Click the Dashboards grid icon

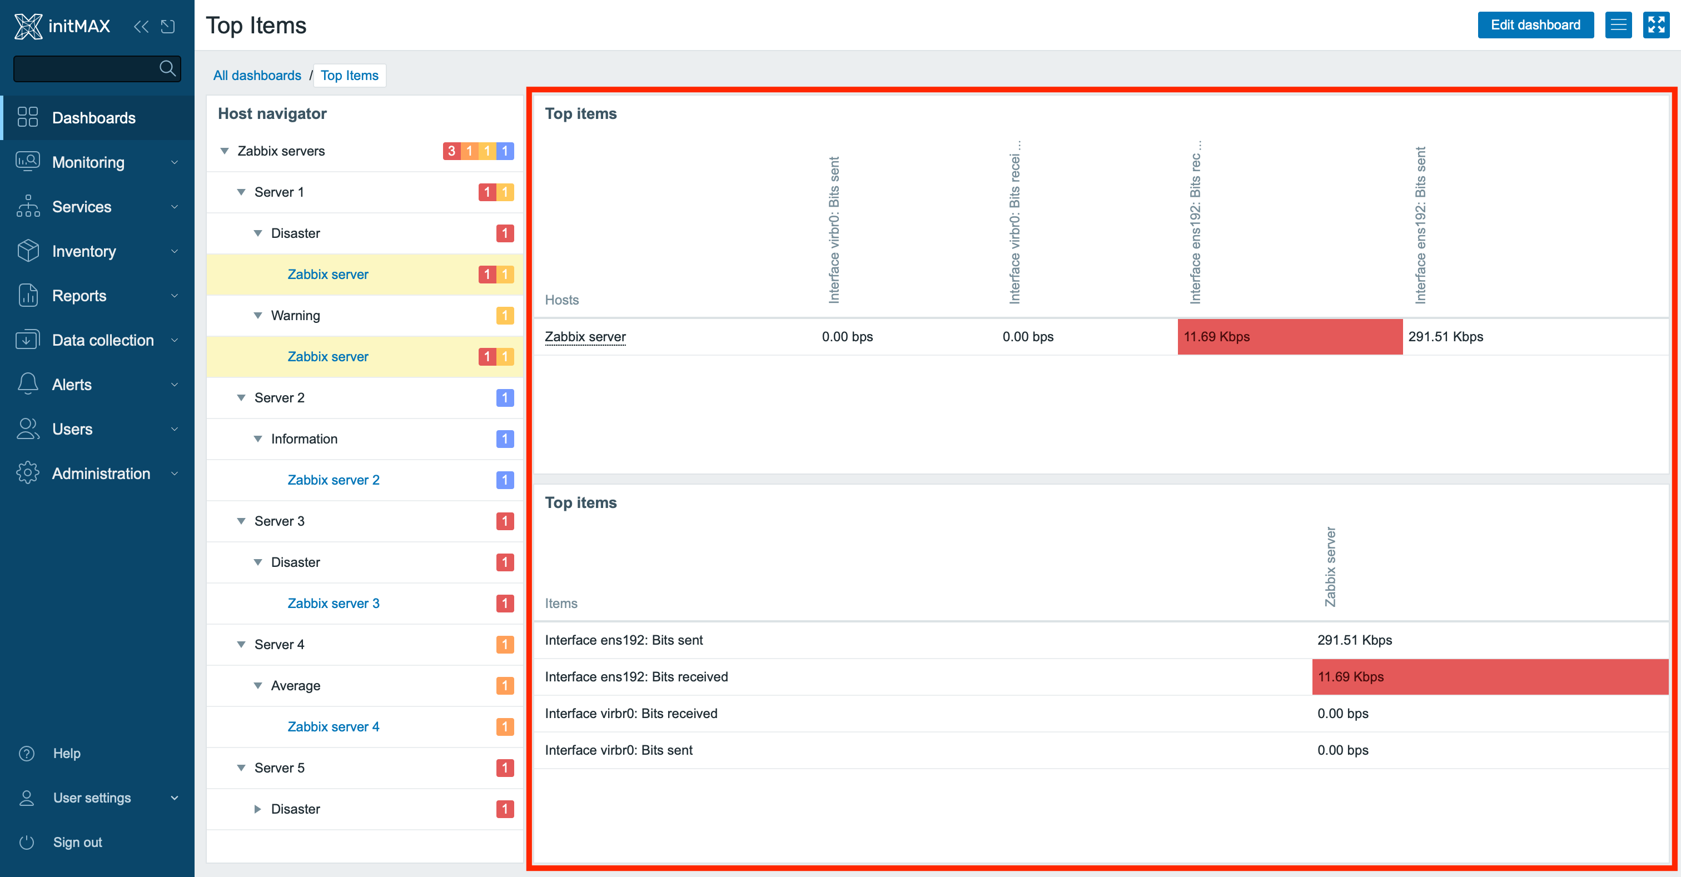27,117
